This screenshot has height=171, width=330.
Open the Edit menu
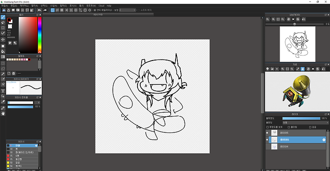click(x=14, y=6)
